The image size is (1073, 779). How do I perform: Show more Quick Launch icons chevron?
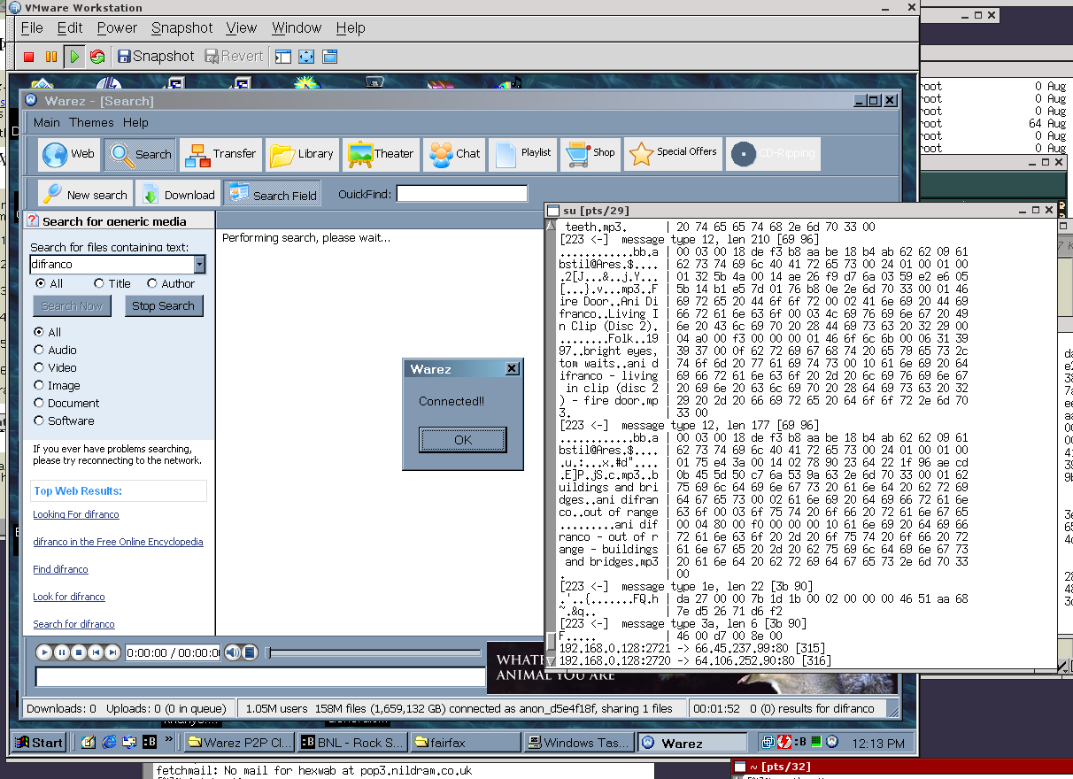pyautogui.click(x=168, y=739)
